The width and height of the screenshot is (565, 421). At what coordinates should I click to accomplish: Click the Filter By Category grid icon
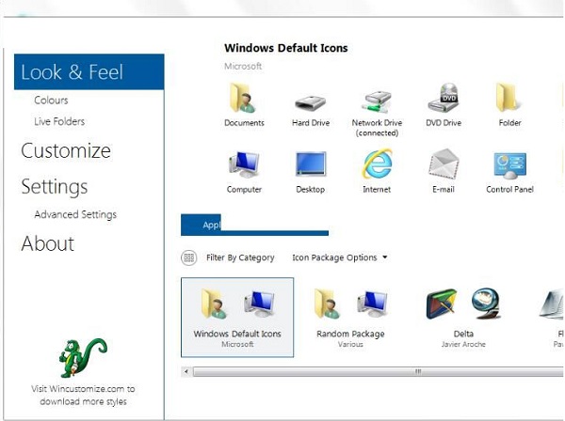(189, 257)
